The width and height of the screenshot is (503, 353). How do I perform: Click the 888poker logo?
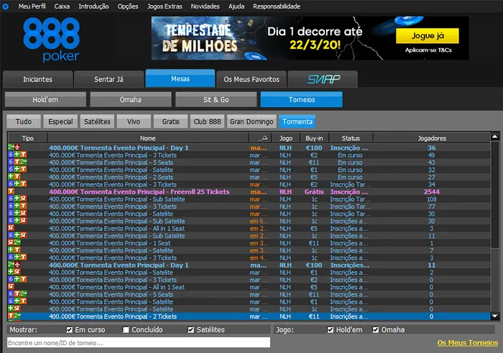tap(51, 39)
